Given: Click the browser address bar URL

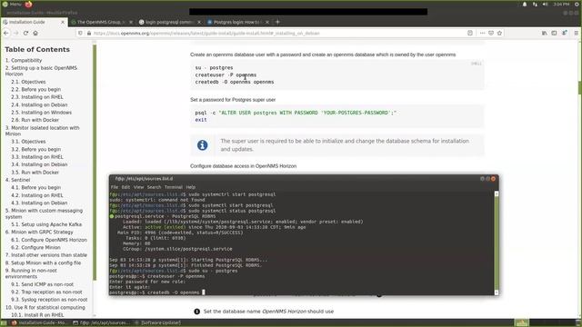Looking at the screenshot, I should click(206, 33).
